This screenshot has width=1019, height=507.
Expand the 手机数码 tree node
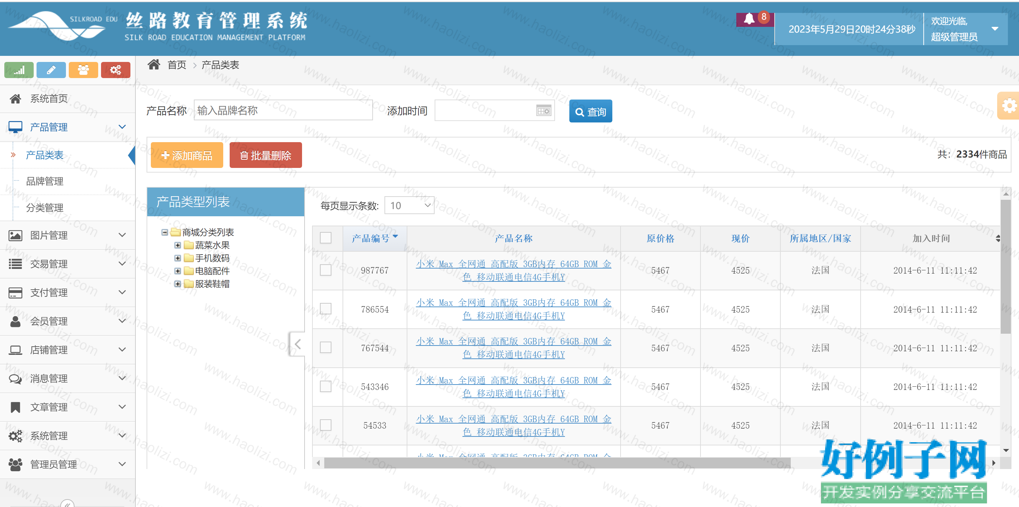[x=178, y=258]
